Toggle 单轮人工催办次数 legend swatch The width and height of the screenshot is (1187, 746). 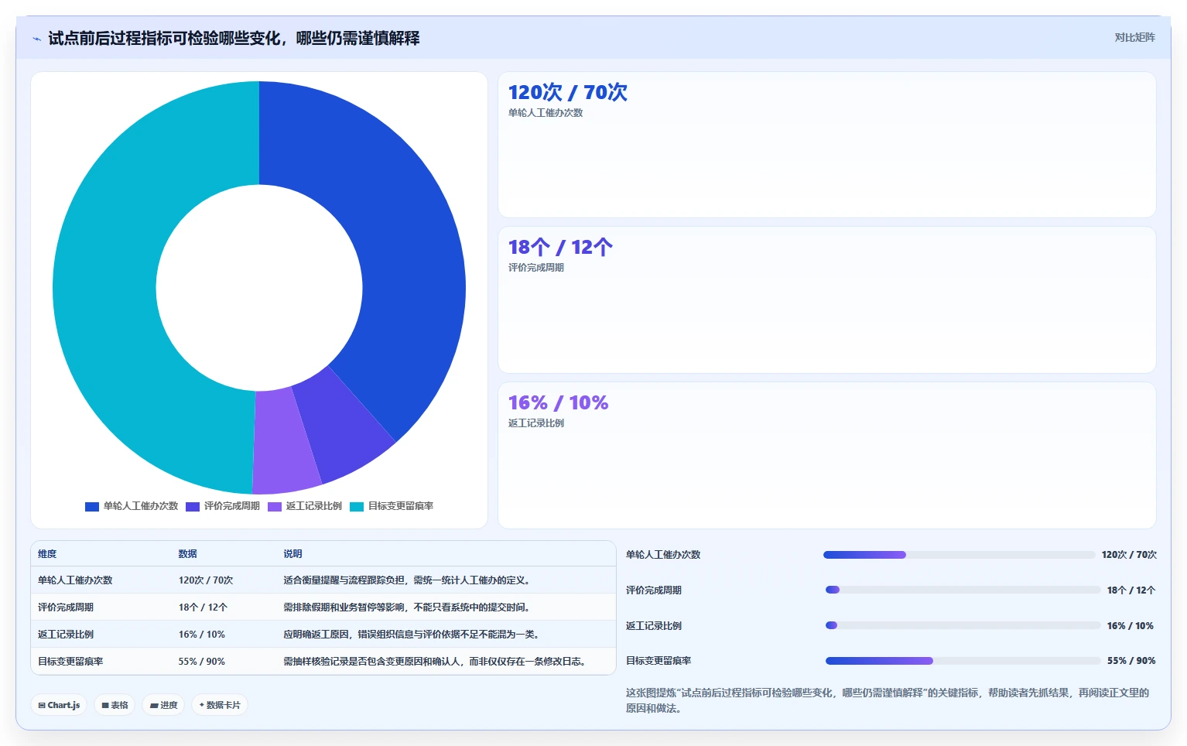[92, 507]
